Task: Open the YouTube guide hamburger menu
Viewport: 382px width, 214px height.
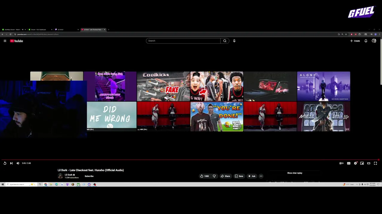Action: (x=5, y=41)
